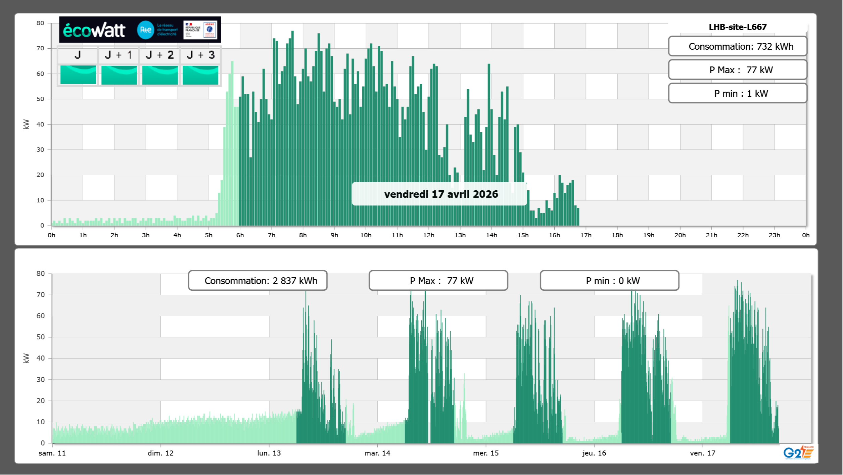
Task: Click the P min : 0 kW box
Action: pos(609,281)
